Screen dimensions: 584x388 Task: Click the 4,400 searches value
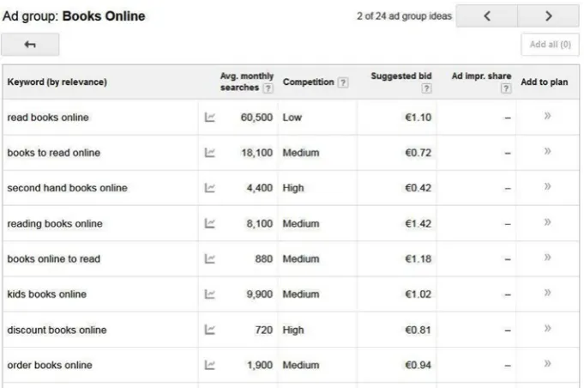[260, 188]
